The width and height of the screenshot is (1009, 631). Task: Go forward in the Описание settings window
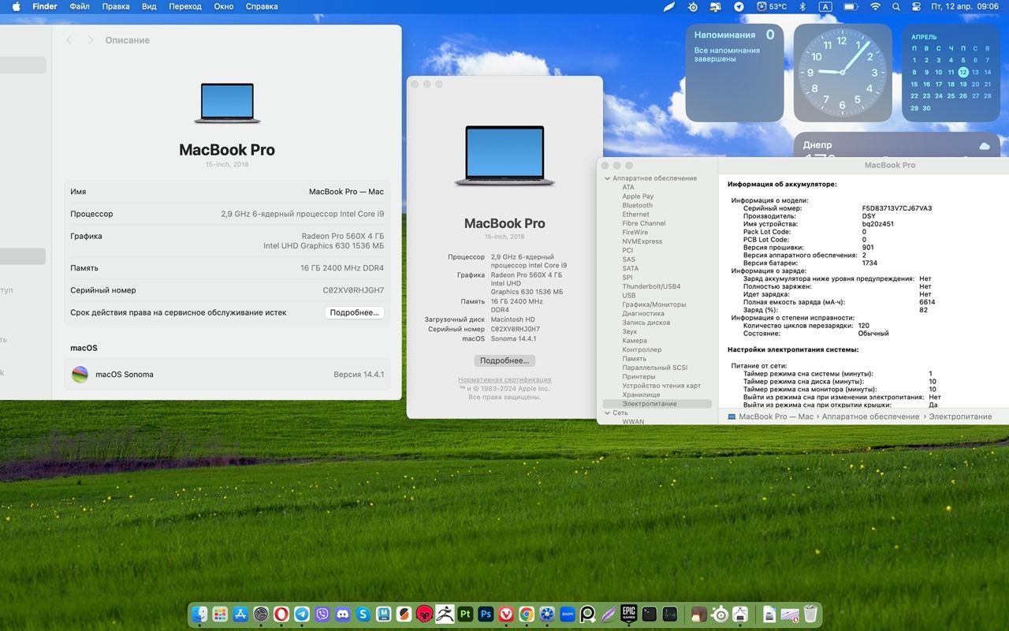click(x=91, y=40)
